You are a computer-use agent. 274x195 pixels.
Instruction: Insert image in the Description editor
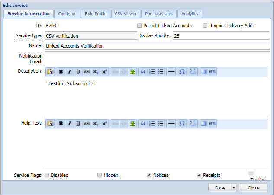132,72
